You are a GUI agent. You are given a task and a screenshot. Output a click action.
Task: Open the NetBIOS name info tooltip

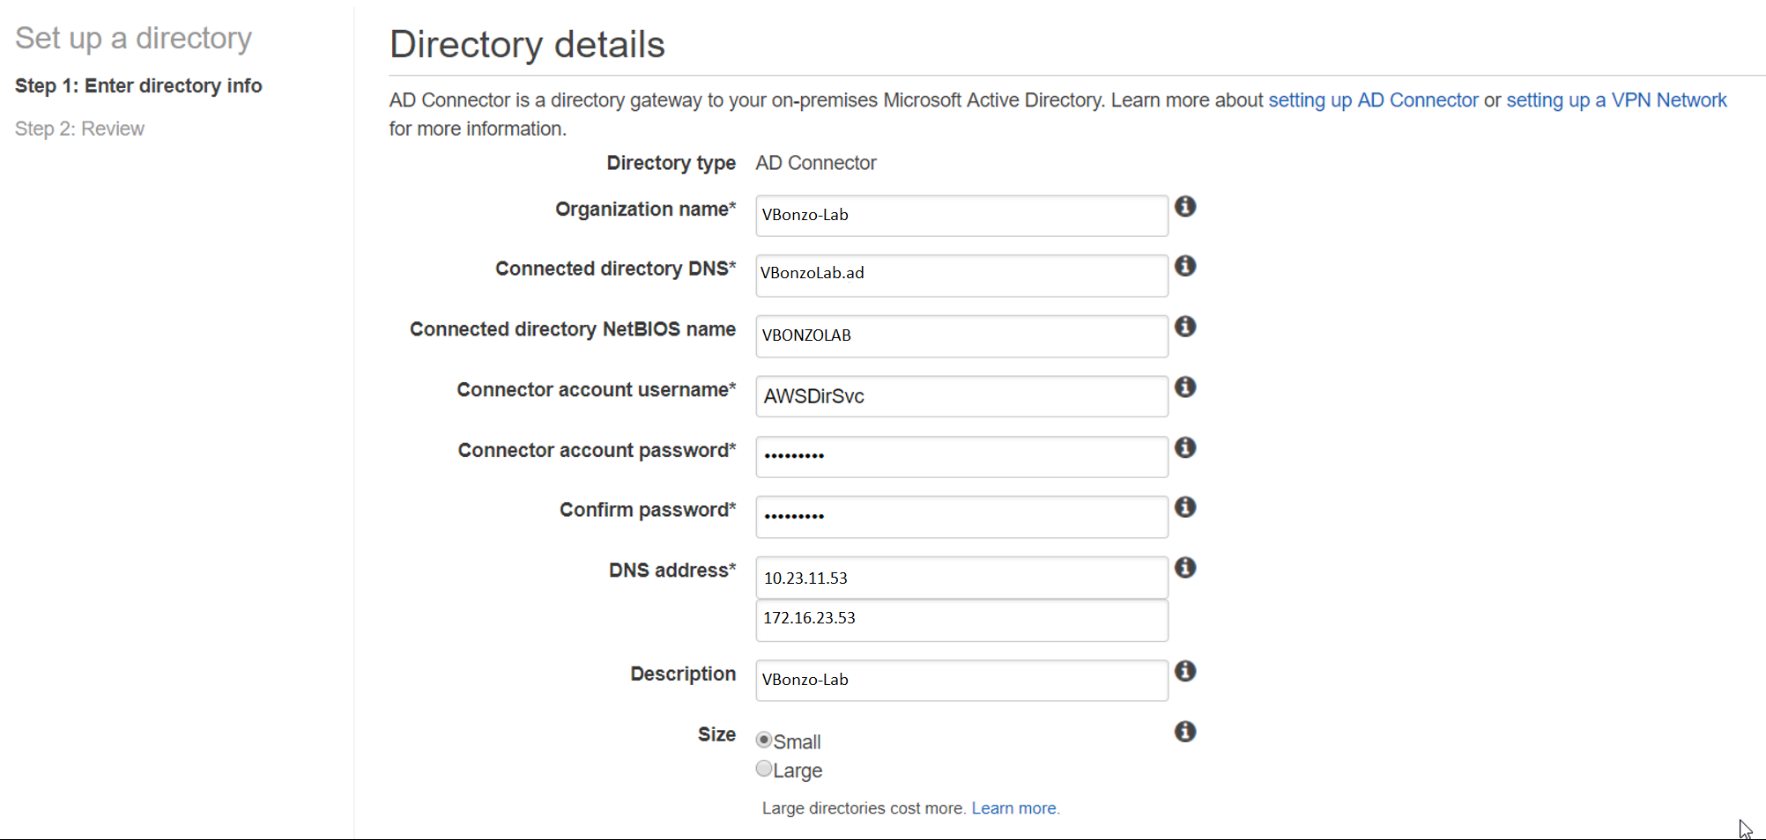pos(1185,326)
